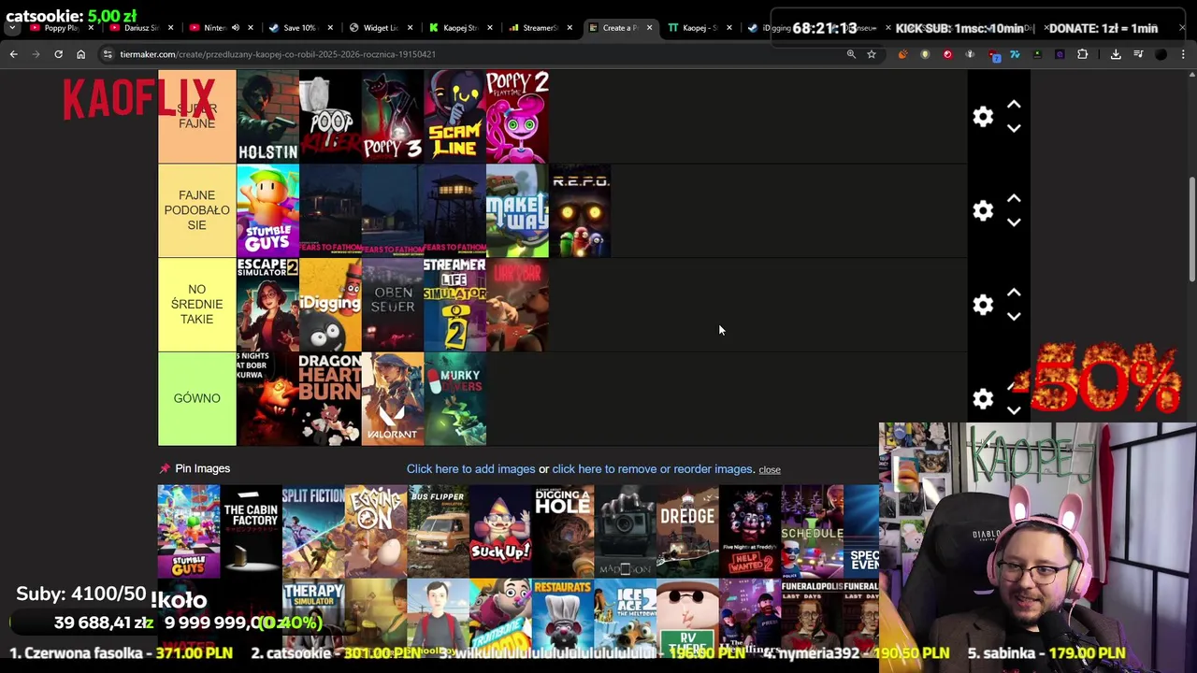The width and height of the screenshot is (1197, 673).
Task: Pick Dredge from image pool
Action: point(687,531)
